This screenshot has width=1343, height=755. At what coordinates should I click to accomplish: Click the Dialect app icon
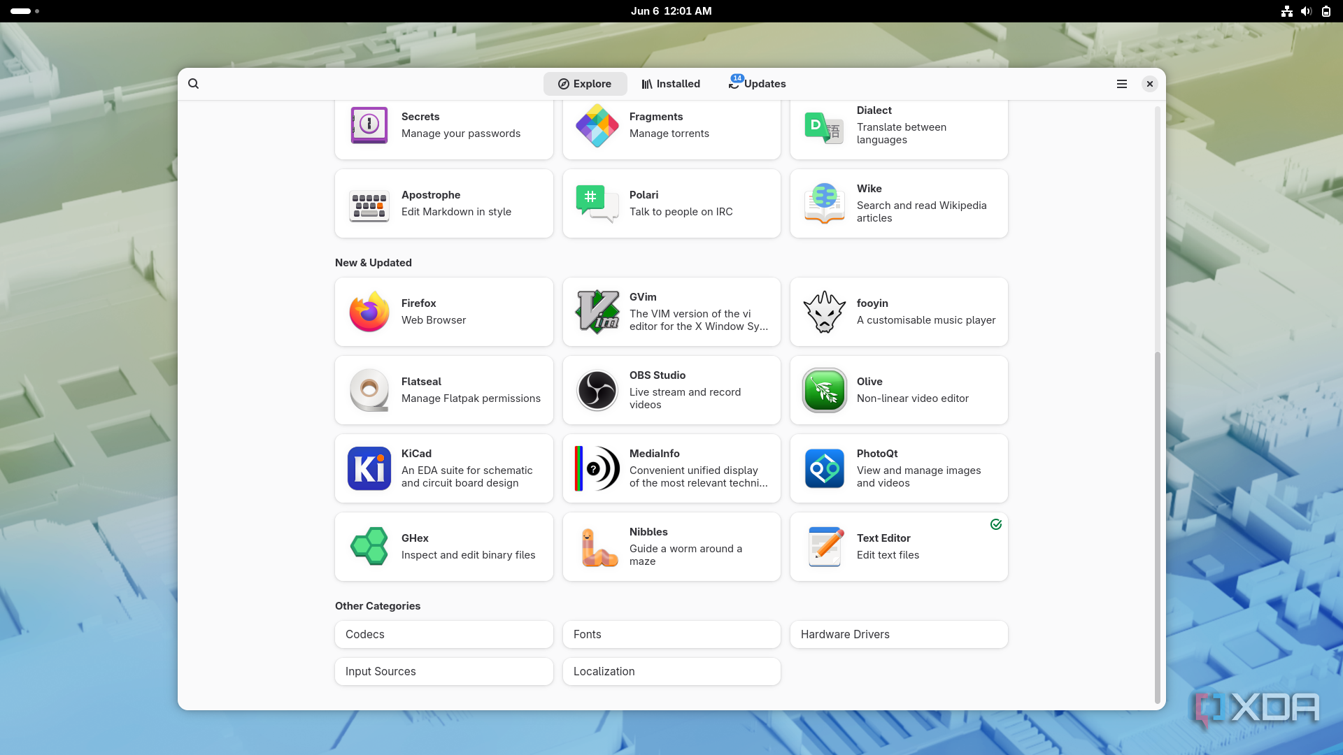tap(825, 127)
